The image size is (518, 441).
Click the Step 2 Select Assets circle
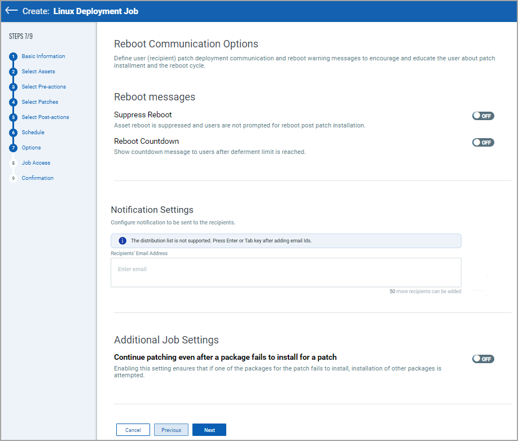pyautogui.click(x=12, y=72)
